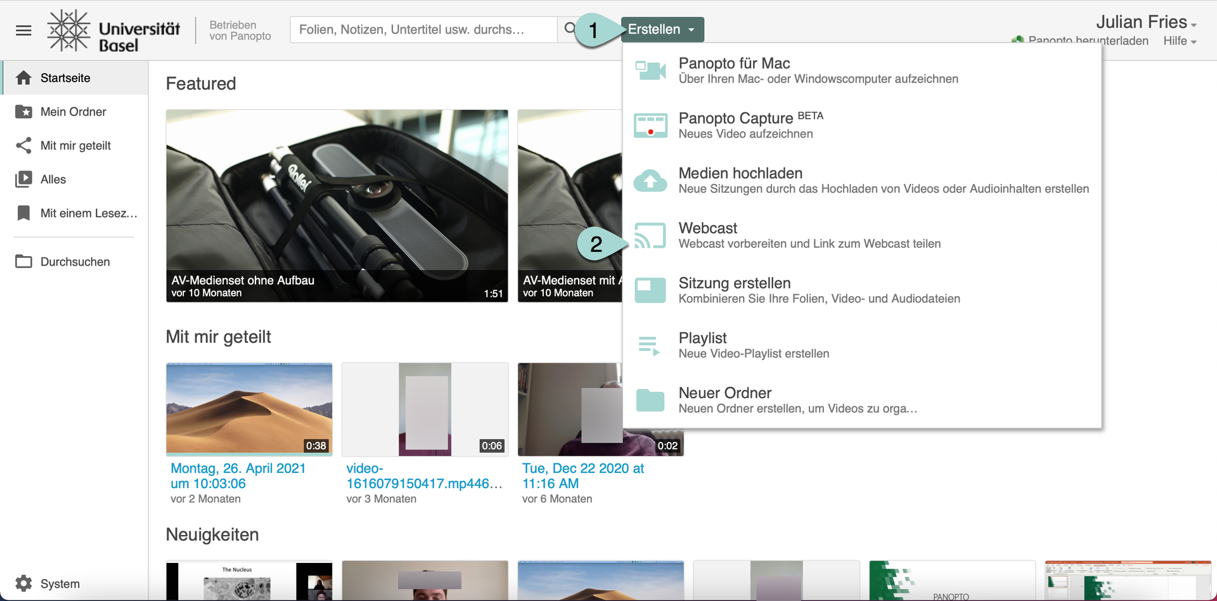
Task: Go to Durchsuchen in sidebar
Action: tap(75, 262)
